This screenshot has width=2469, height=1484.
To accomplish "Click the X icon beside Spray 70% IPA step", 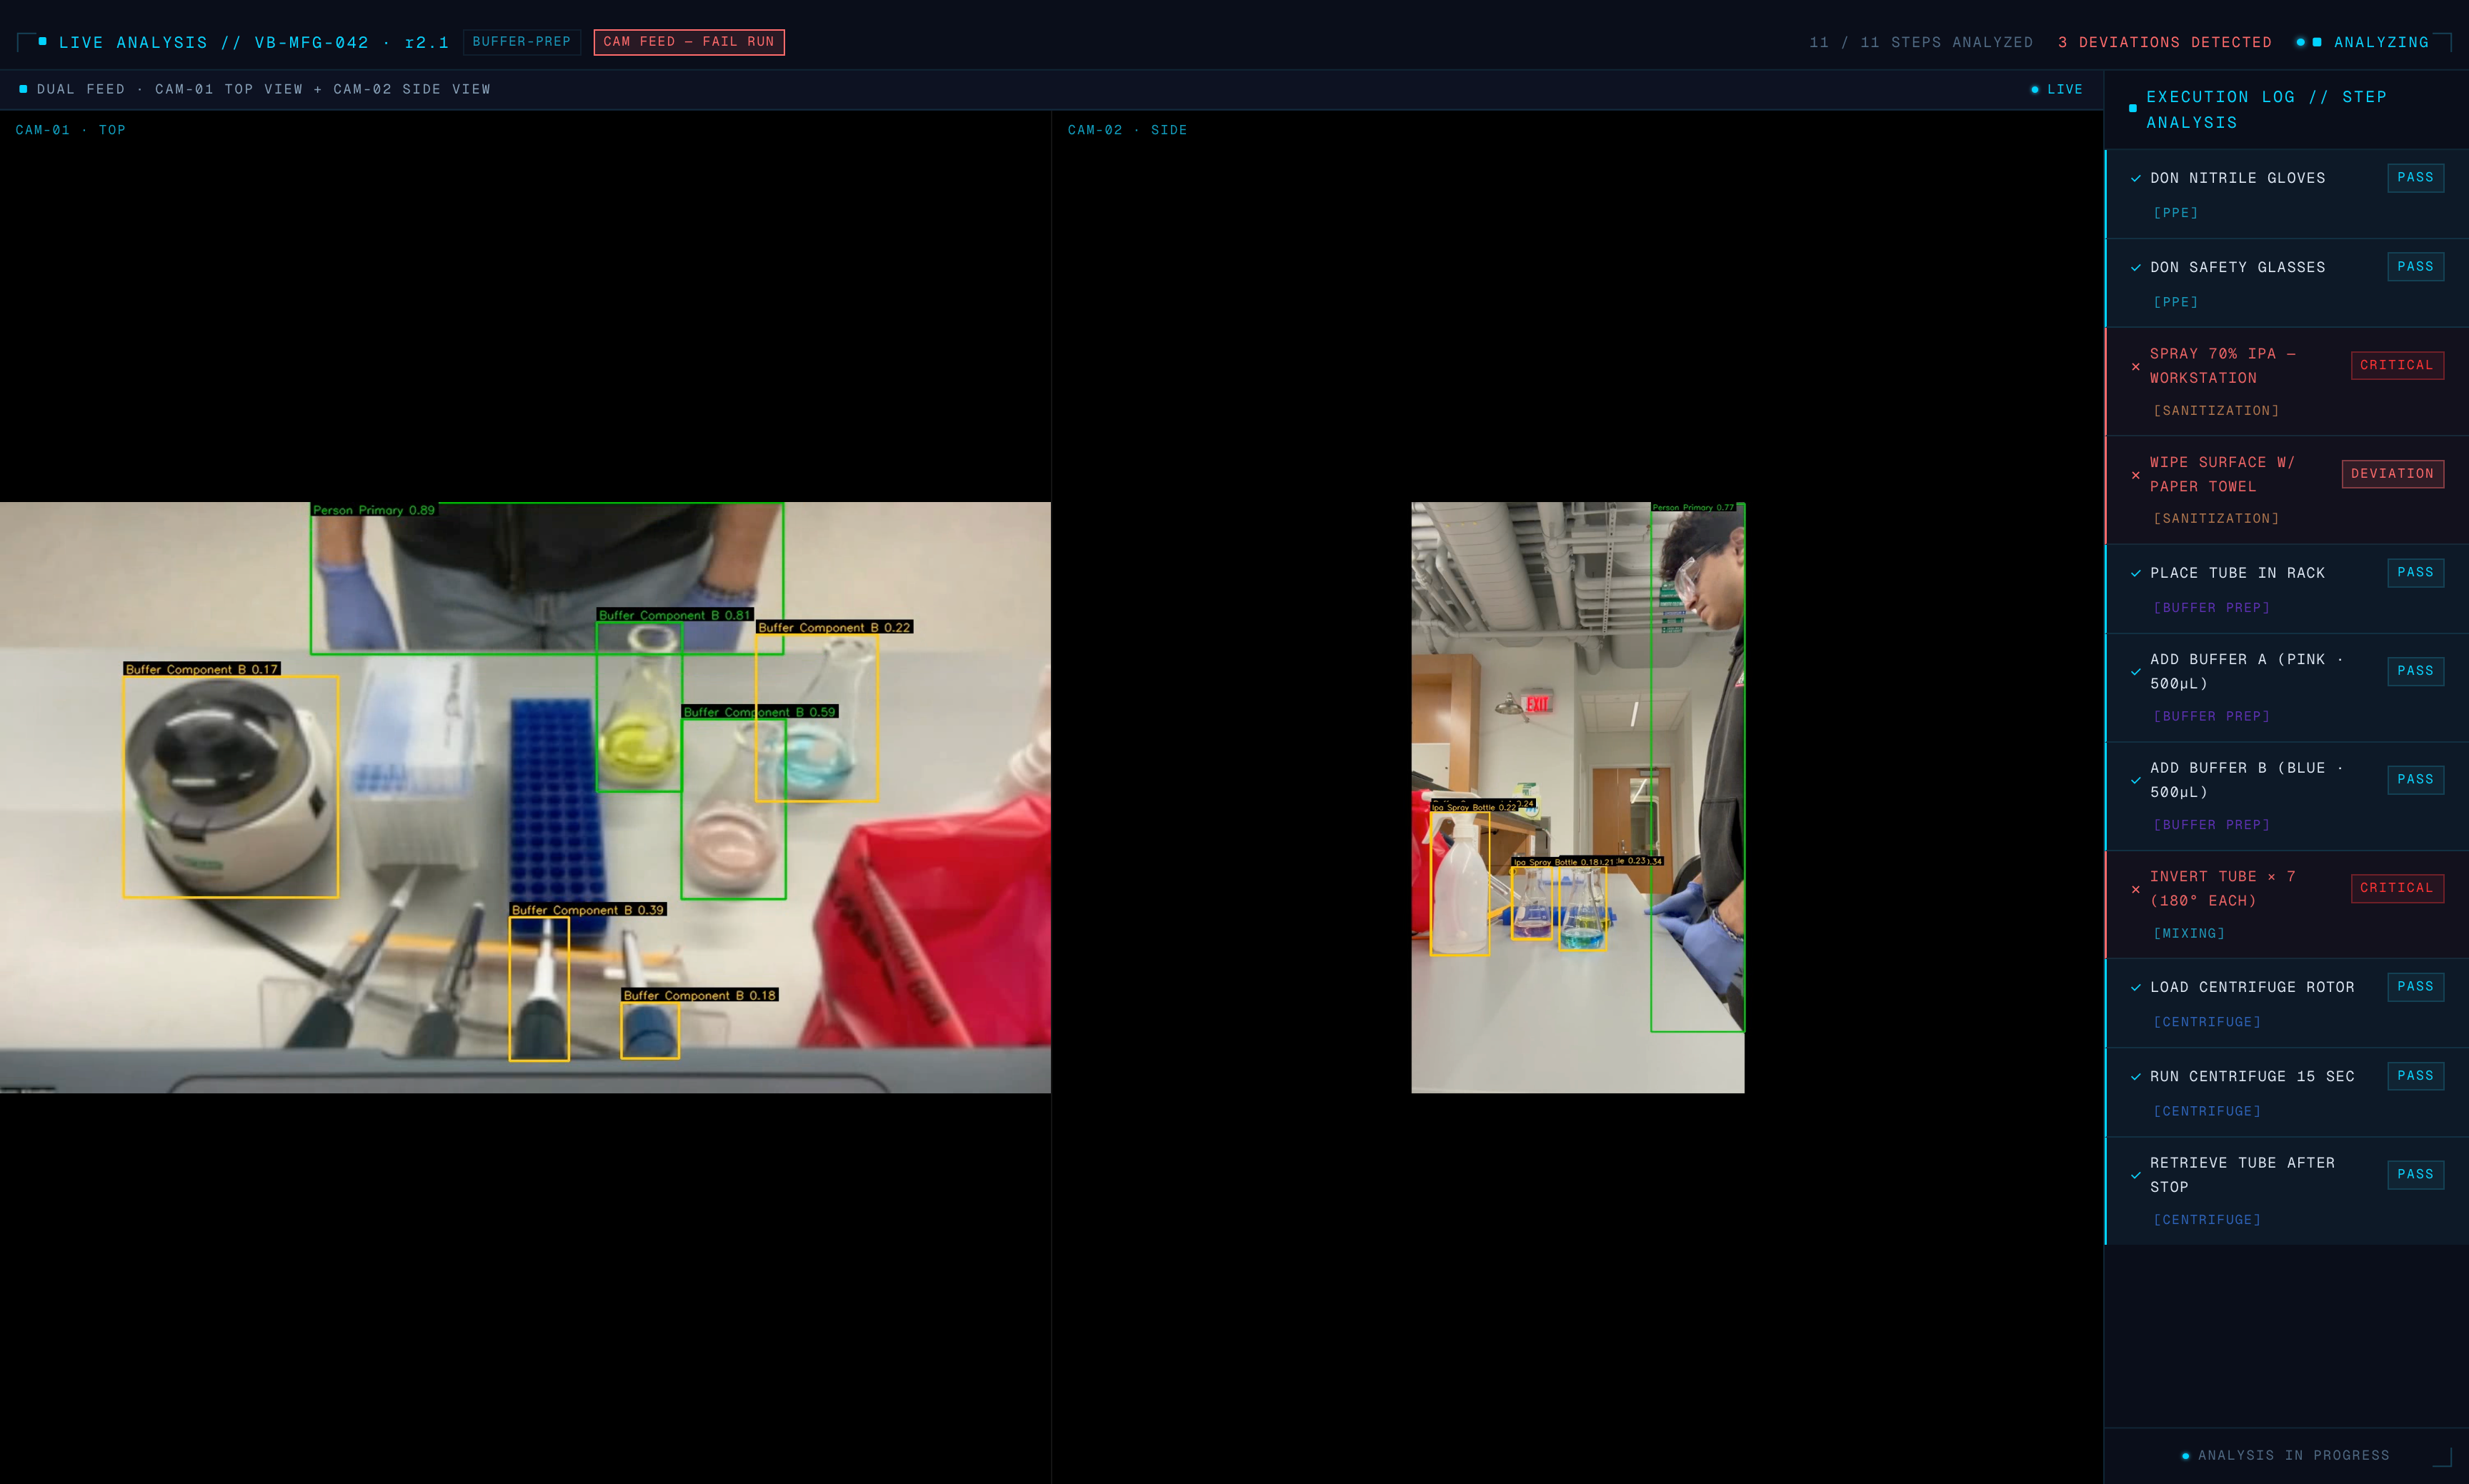I will tap(2136, 367).
